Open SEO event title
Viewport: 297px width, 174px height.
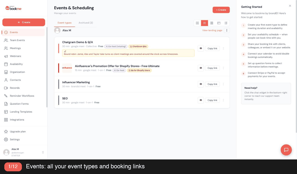(65, 98)
